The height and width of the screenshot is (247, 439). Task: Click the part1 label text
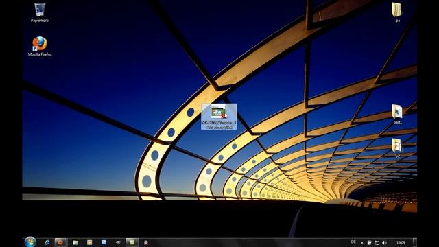click(x=398, y=123)
